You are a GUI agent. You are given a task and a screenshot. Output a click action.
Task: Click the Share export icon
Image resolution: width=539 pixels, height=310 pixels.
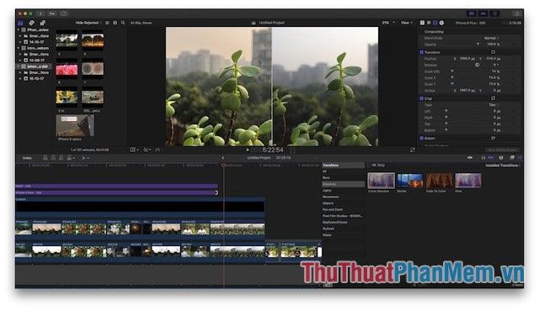517,13
